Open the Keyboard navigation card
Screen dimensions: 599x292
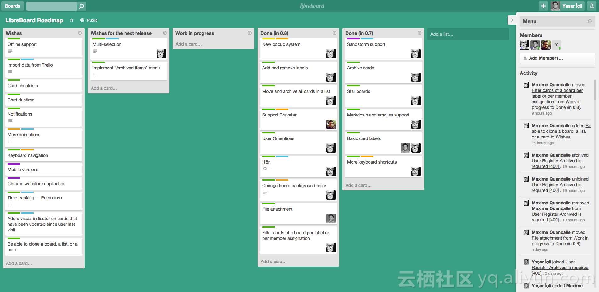[x=44, y=155]
